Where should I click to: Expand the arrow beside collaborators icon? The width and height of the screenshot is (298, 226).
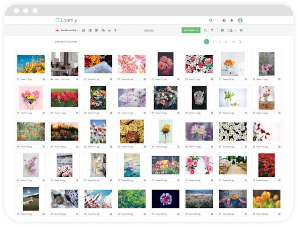pos(235,30)
